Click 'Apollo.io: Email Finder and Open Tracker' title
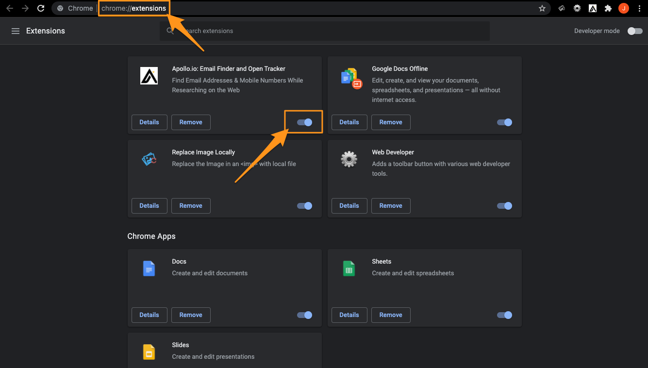 point(229,69)
